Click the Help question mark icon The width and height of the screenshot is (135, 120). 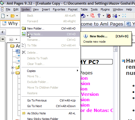tap(99, 16)
